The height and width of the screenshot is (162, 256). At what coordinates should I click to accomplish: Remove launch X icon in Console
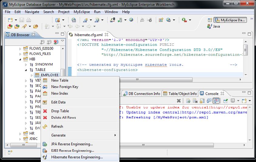(x=179, y=101)
